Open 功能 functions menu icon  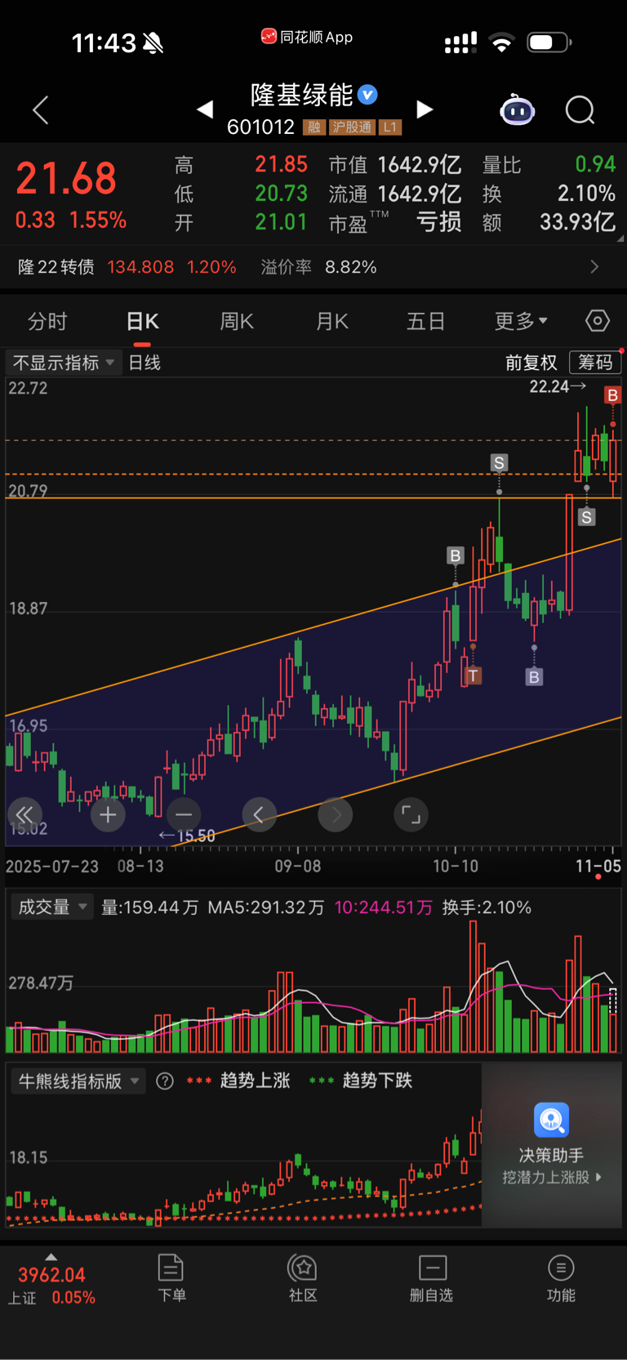coord(561,1268)
